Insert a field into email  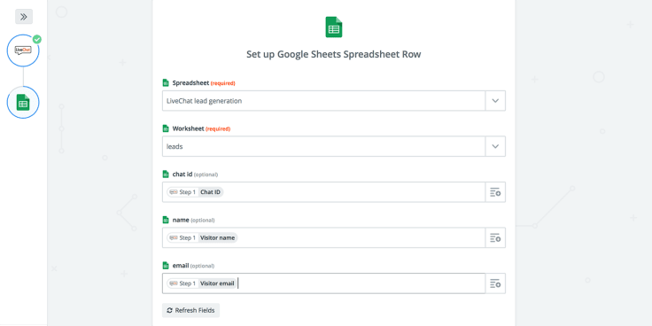tap(495, 283)
